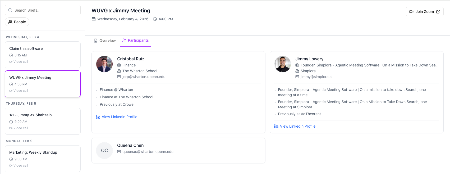The image size is (450, 174).
Task: Open the 1:1 - Jimmy <> Shahzaib meeting card
Action: pos(42,121)
